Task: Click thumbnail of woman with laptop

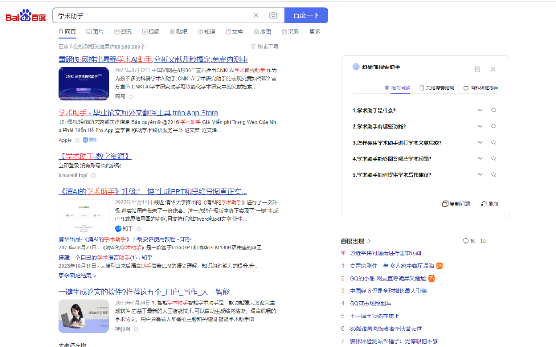Action: click(x=83, y=316)
